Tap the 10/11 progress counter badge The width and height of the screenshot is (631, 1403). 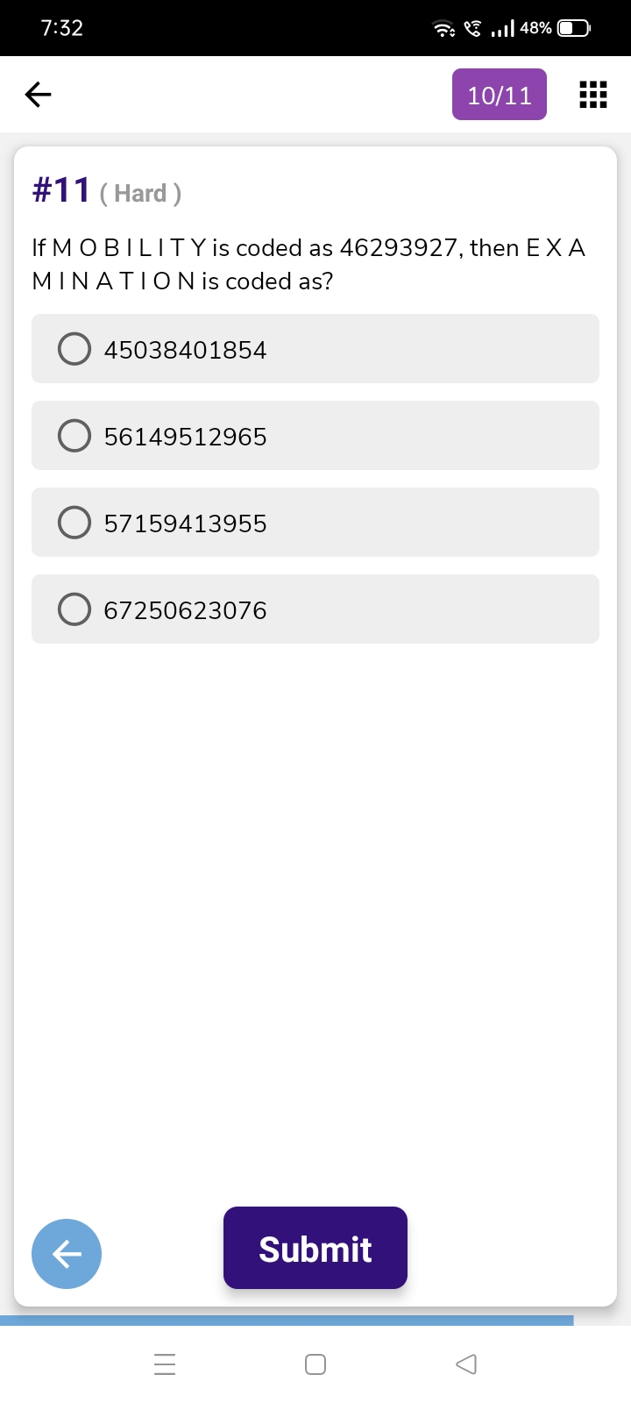pos(499,95)
